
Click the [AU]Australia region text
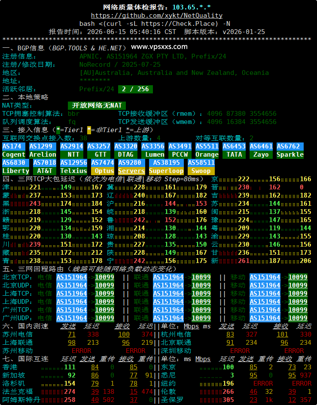[174, 73]
